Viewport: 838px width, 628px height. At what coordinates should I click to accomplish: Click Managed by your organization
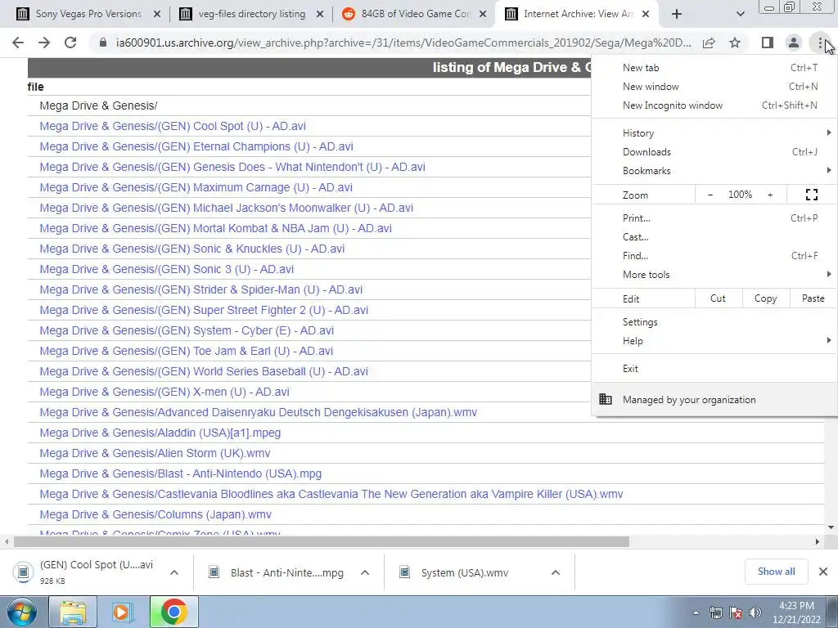(714, 400)
